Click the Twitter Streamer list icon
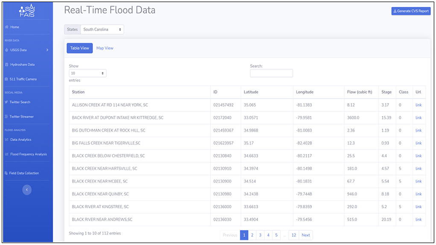 (6, 117)
